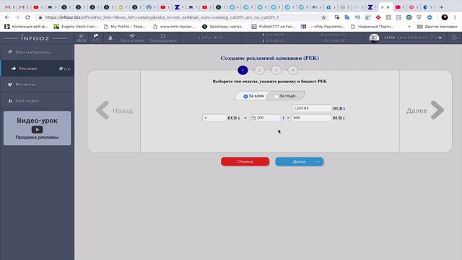Viewport: 462px width, 260px height.
Task: Open Мои материалы in the sidebar
Action: click(37, 52)
